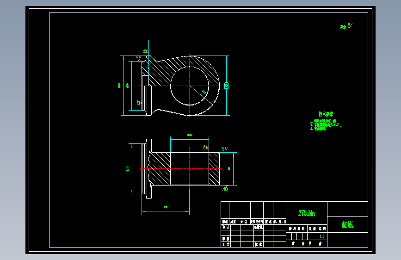Viewport: 401px width, 260px height.
Task: Select the "设计" cell in title block
Action: click(x=226, y=227)
